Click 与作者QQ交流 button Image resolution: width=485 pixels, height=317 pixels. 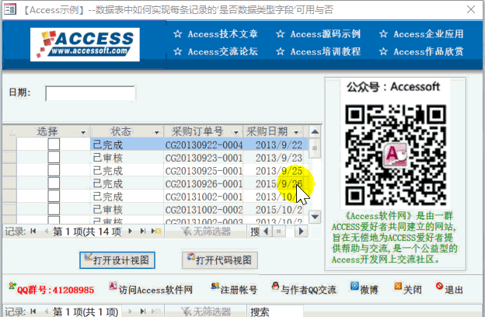pos(304,290)
